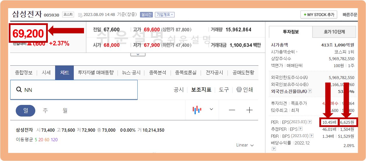Click help icon beside 추정PER EPS

[300, 129]
